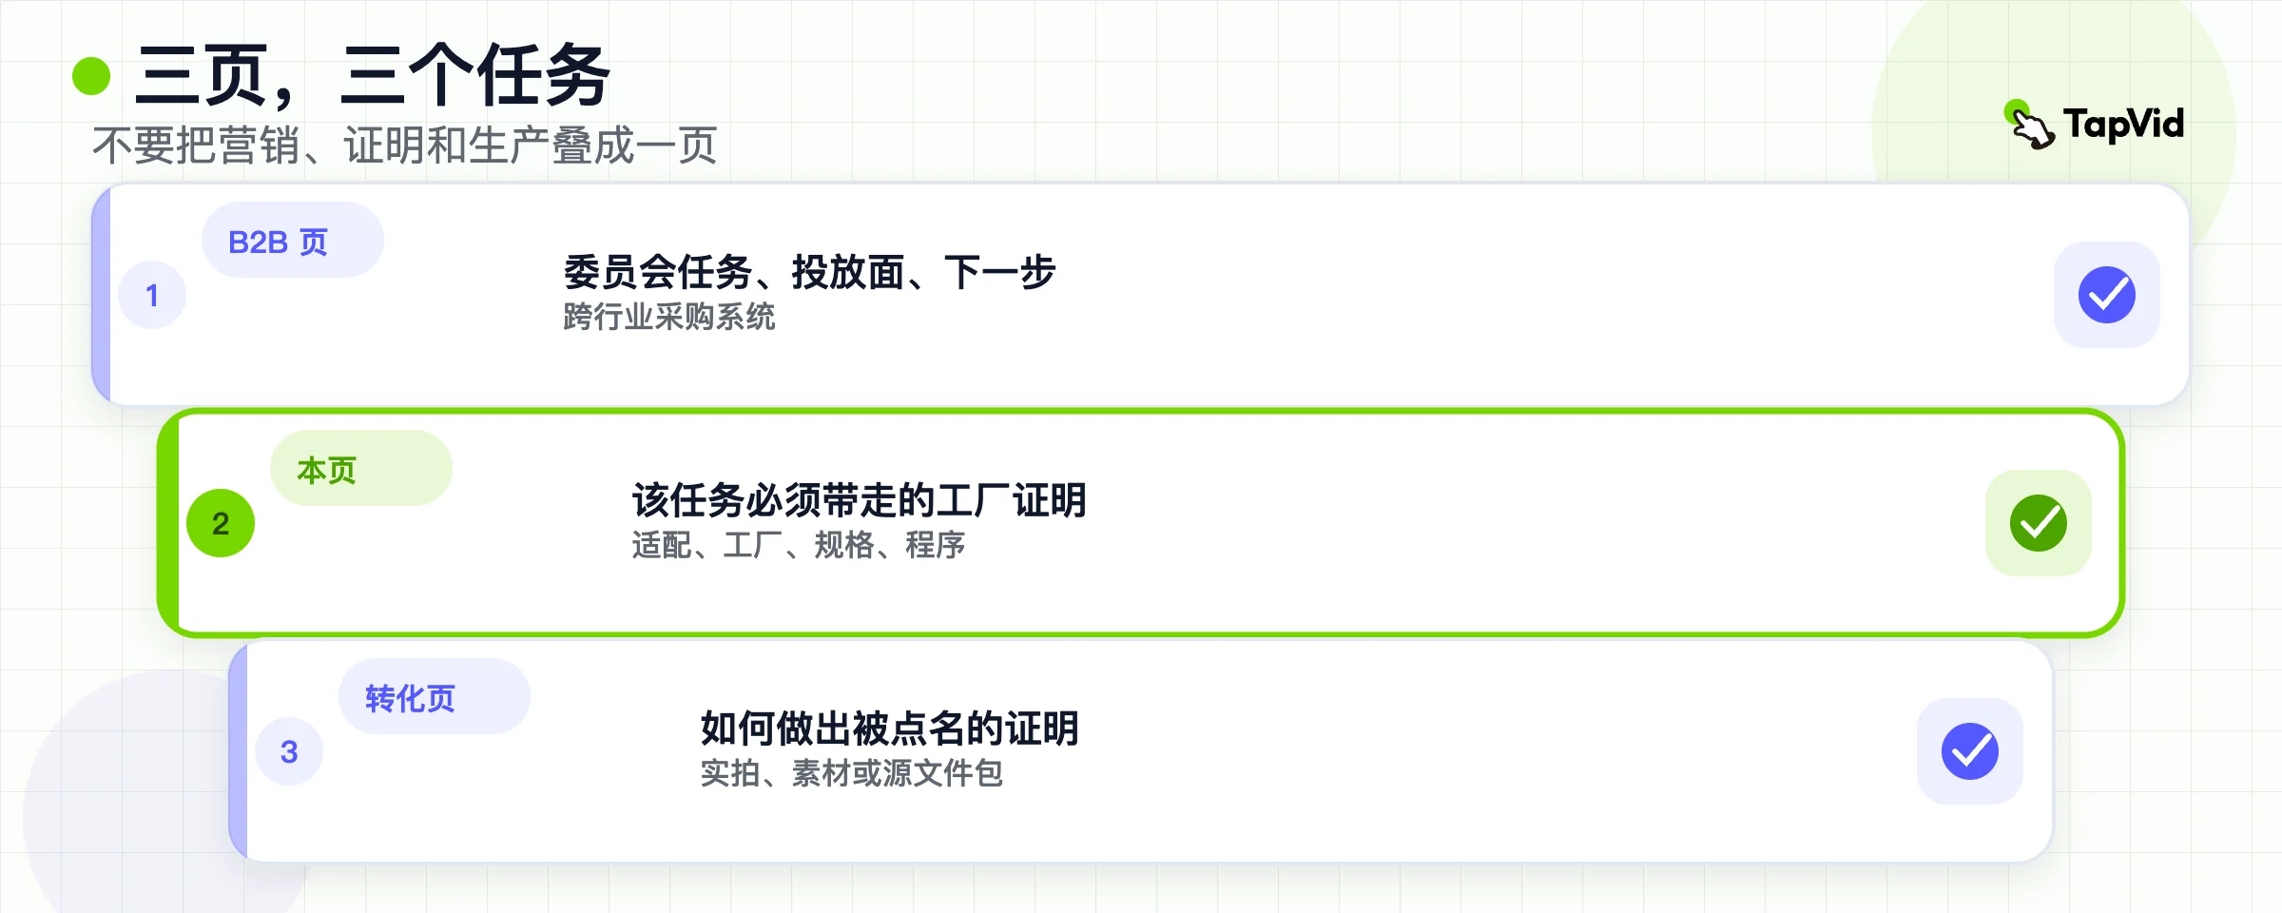
Task: Click the subtitle 跨行业采购系统
Action: [x=669, y=317]
